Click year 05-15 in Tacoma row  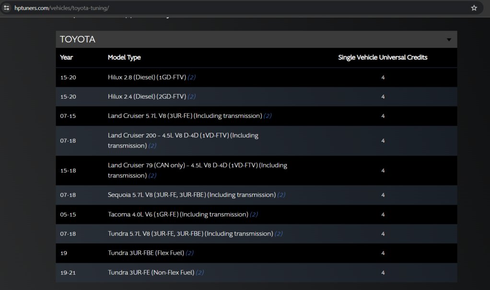pyautogui.click(x=68, y=215)
